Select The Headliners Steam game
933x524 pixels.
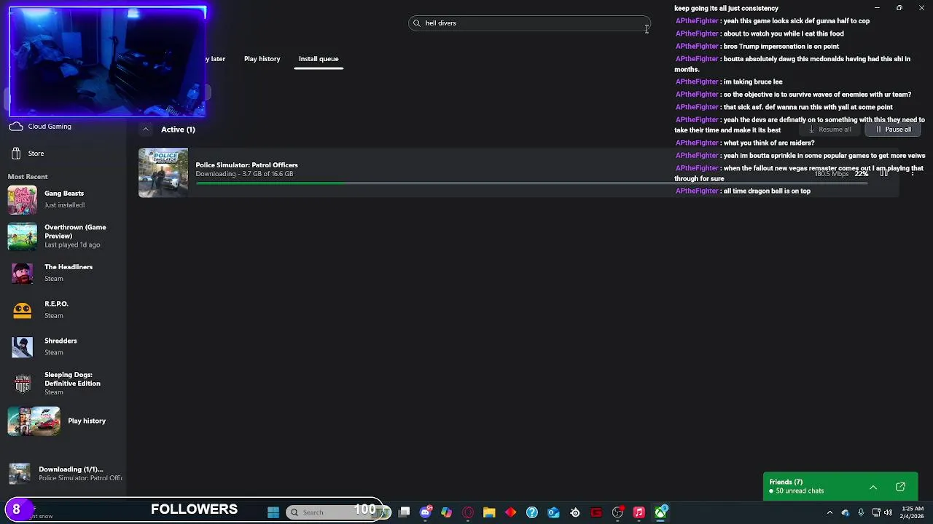tap(64, 273)
